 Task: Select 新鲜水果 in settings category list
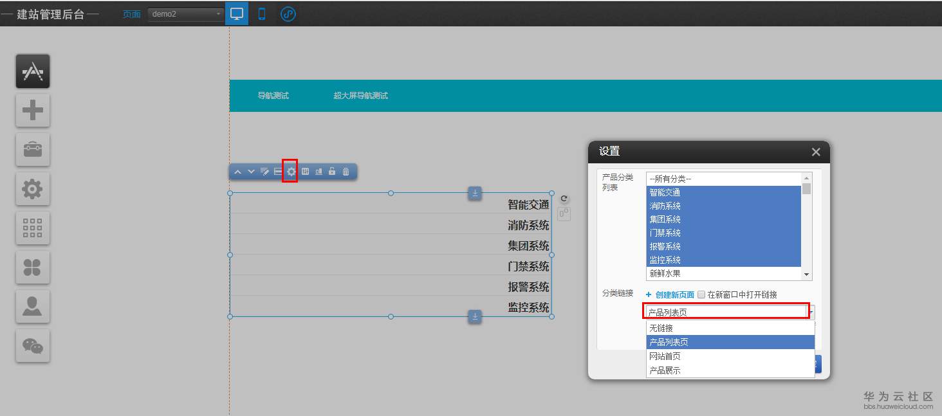tap(724, 273)
